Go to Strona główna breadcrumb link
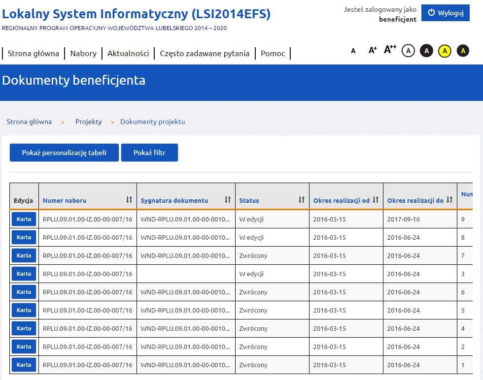483x380 pixels. 29,122
